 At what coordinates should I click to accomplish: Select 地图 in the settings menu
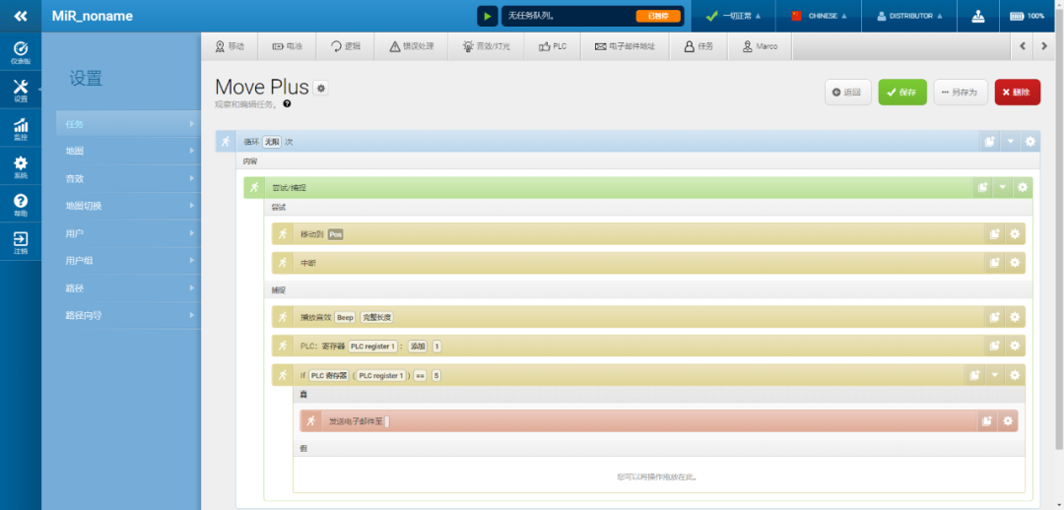coord(128,151)
